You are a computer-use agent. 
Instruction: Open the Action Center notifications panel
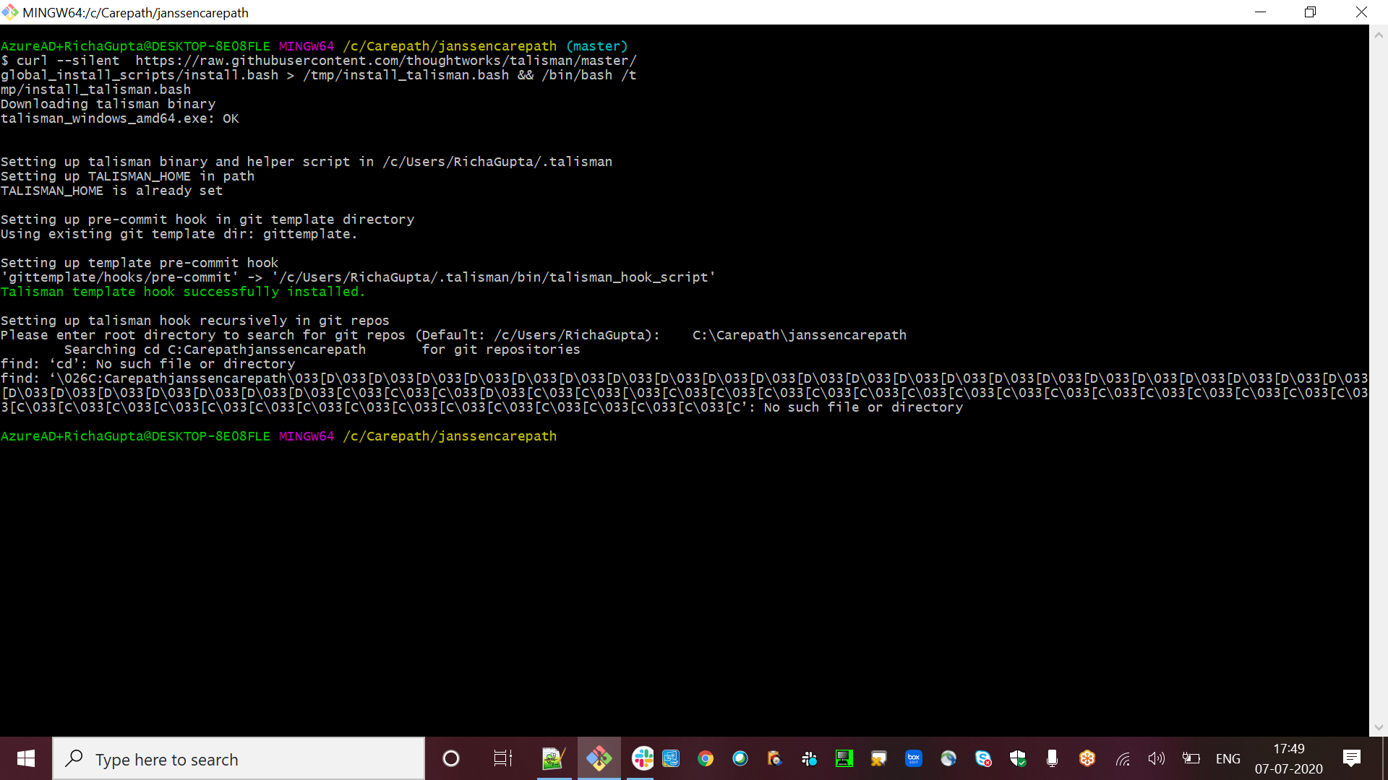[x=1351, y=758]
